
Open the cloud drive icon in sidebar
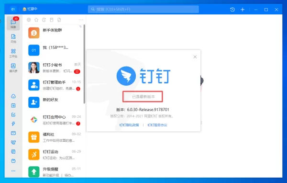(x=13, y=96)
